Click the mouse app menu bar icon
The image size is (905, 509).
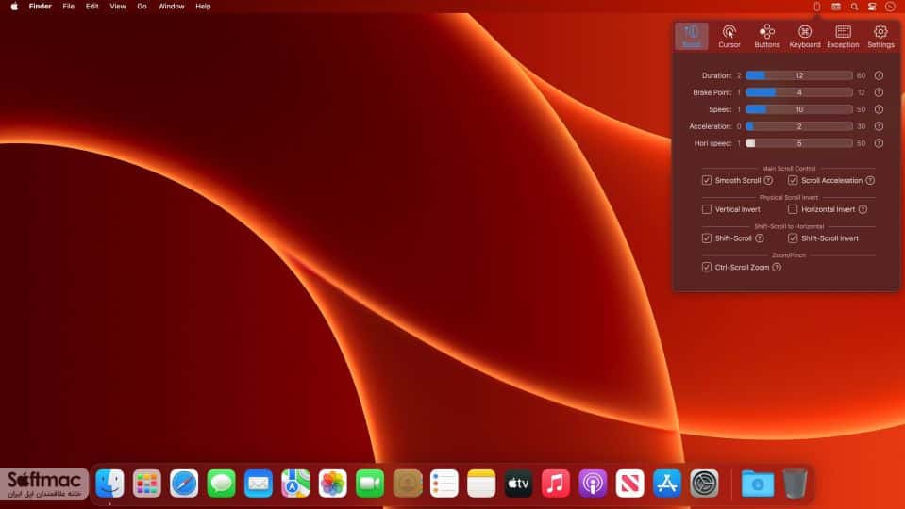[x=816, y=7]
